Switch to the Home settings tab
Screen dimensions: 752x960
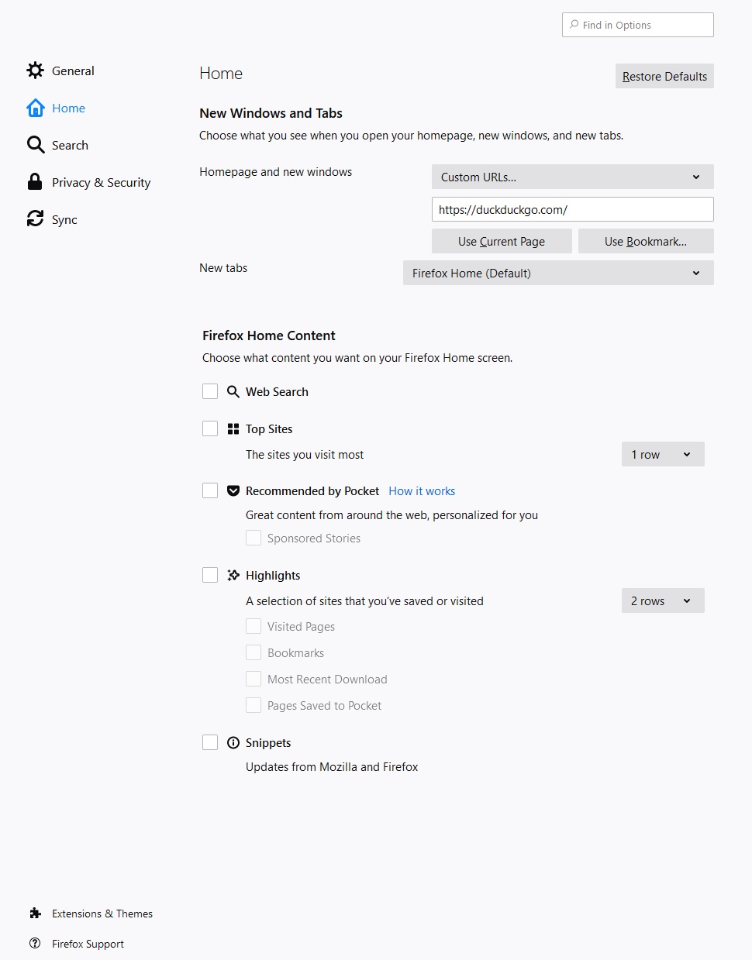(x=68, y=108)
